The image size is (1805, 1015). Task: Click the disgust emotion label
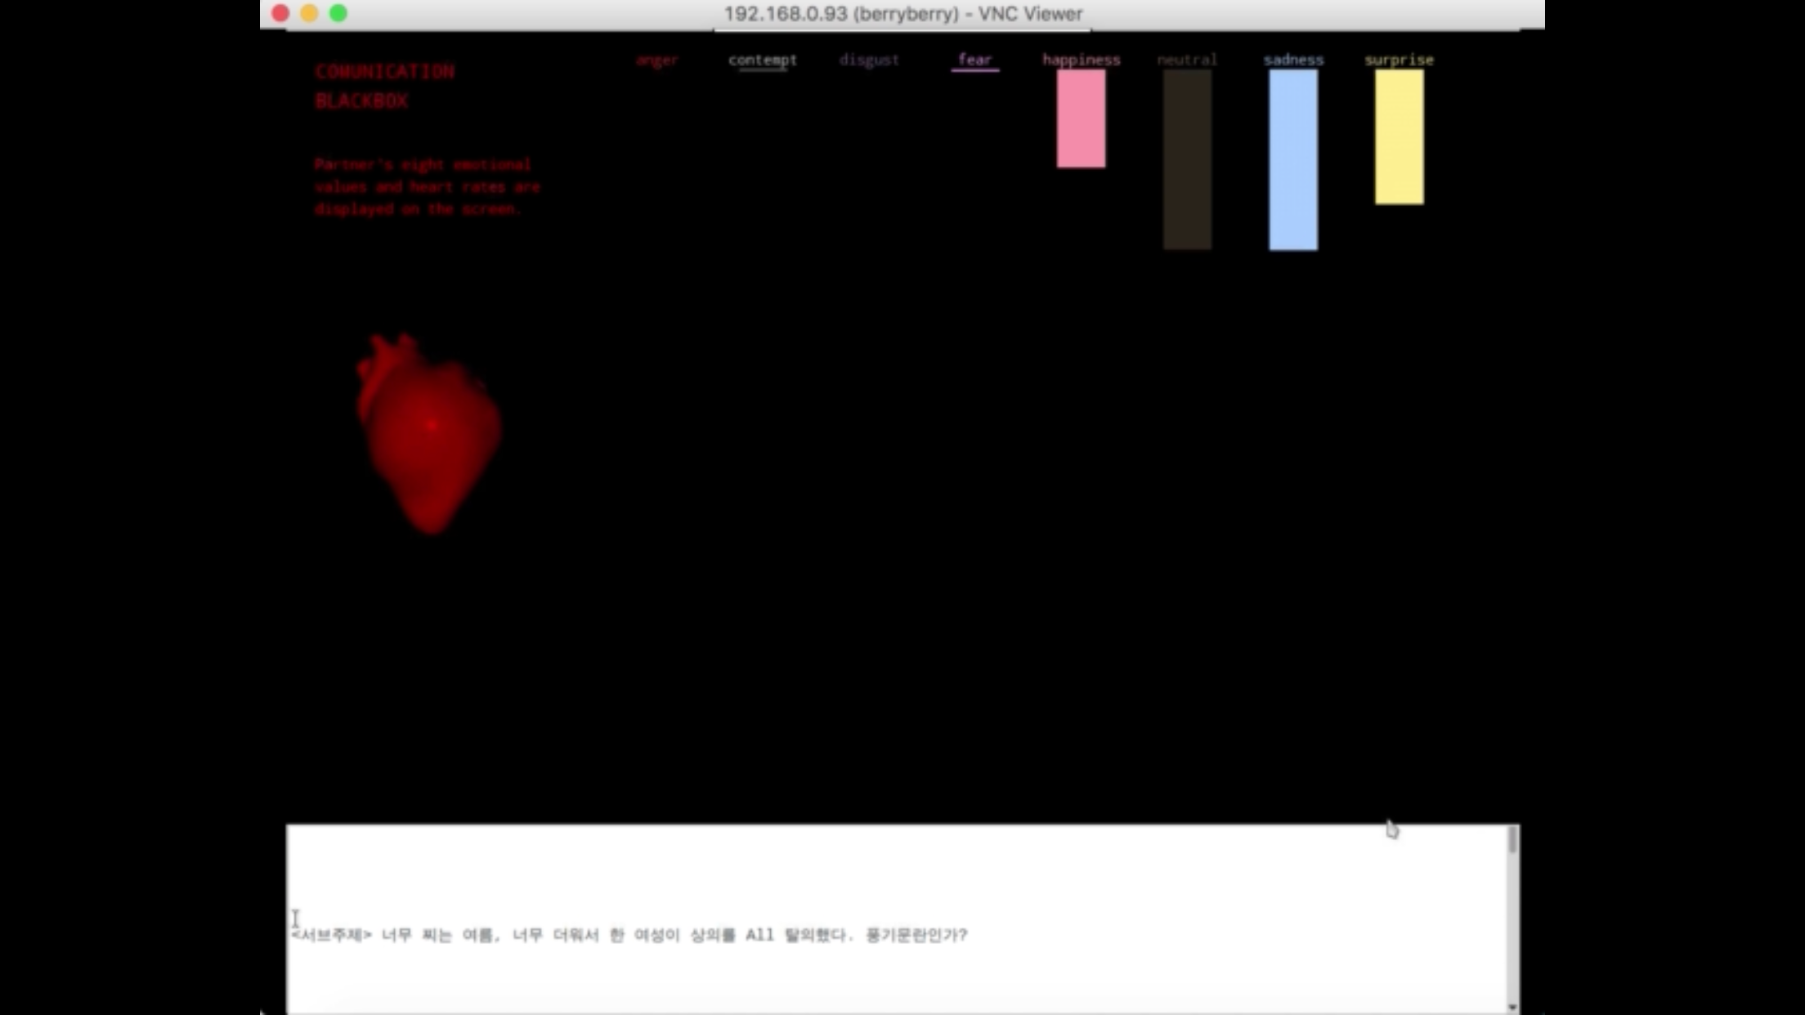coord(868,60)
